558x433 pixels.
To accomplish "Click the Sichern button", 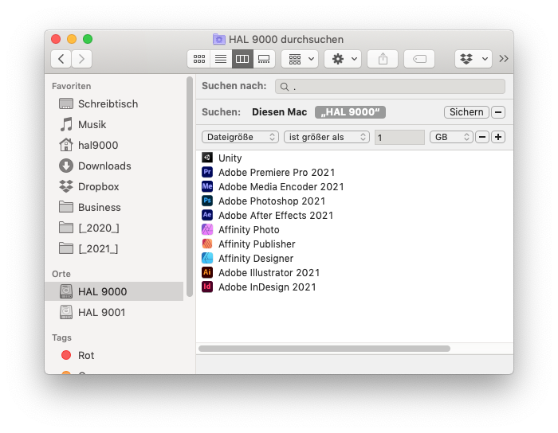I will (x=466, y=112).
